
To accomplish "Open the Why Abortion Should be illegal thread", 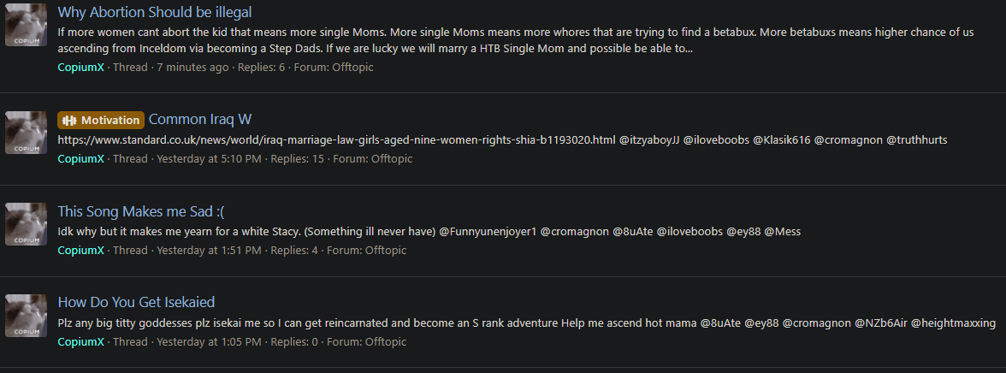I will (155, 12).
